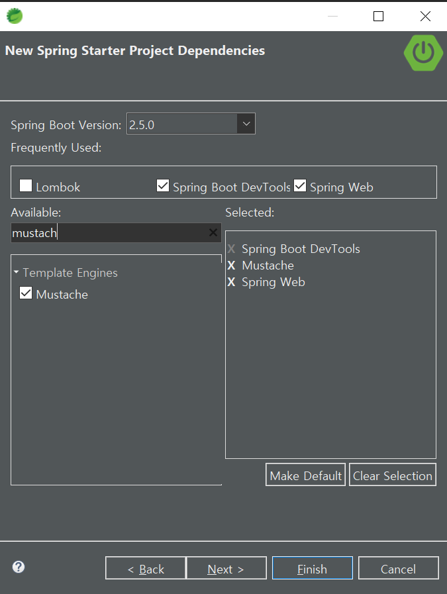Close the dialog with the title bar X
Image resolution: width=447 pixels, height=594 pixels.
click(425, 17)
